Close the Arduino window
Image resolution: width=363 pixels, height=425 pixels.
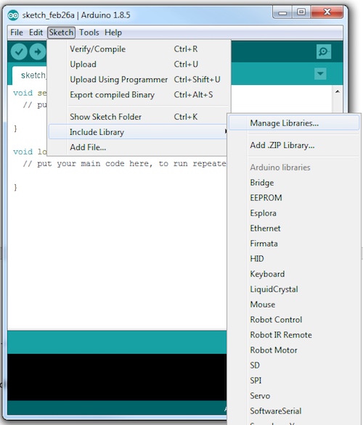[x=327, y=12]
